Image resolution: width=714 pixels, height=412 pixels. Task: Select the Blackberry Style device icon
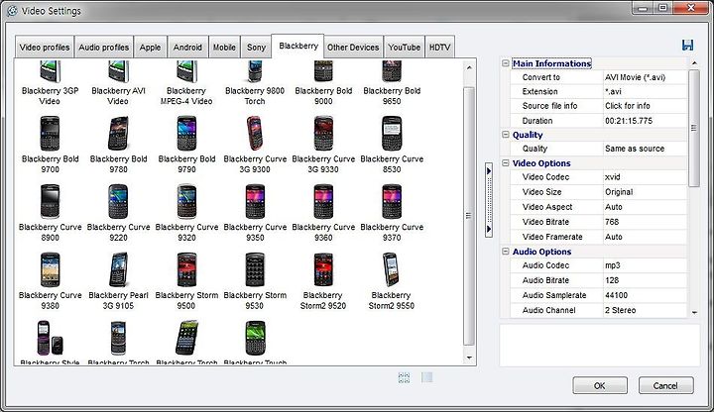click(x=51, y=338)
